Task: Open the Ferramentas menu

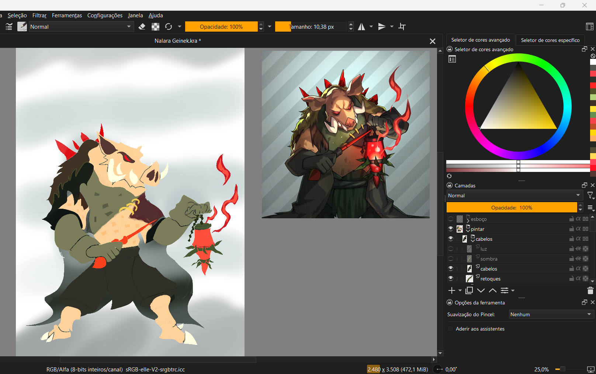Action: click(x=67, y=15)
